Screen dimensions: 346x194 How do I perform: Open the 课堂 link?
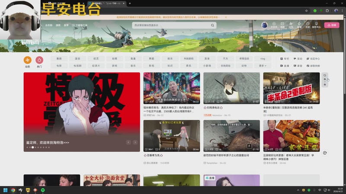pos(298,66)
